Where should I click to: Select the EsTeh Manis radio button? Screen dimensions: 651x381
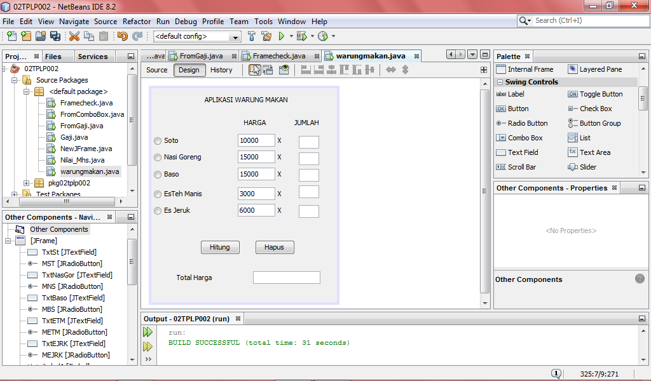pyautogui.click(x=158, y=194)
